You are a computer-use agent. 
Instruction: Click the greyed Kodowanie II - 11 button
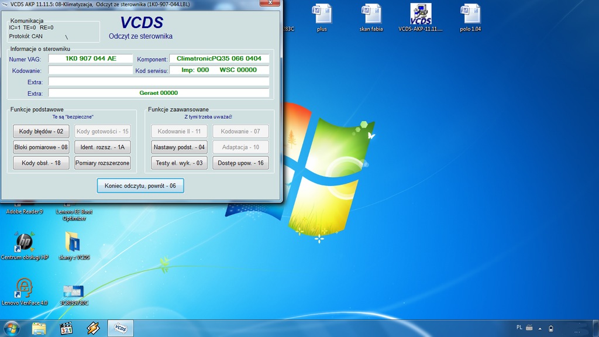(179, 132)
